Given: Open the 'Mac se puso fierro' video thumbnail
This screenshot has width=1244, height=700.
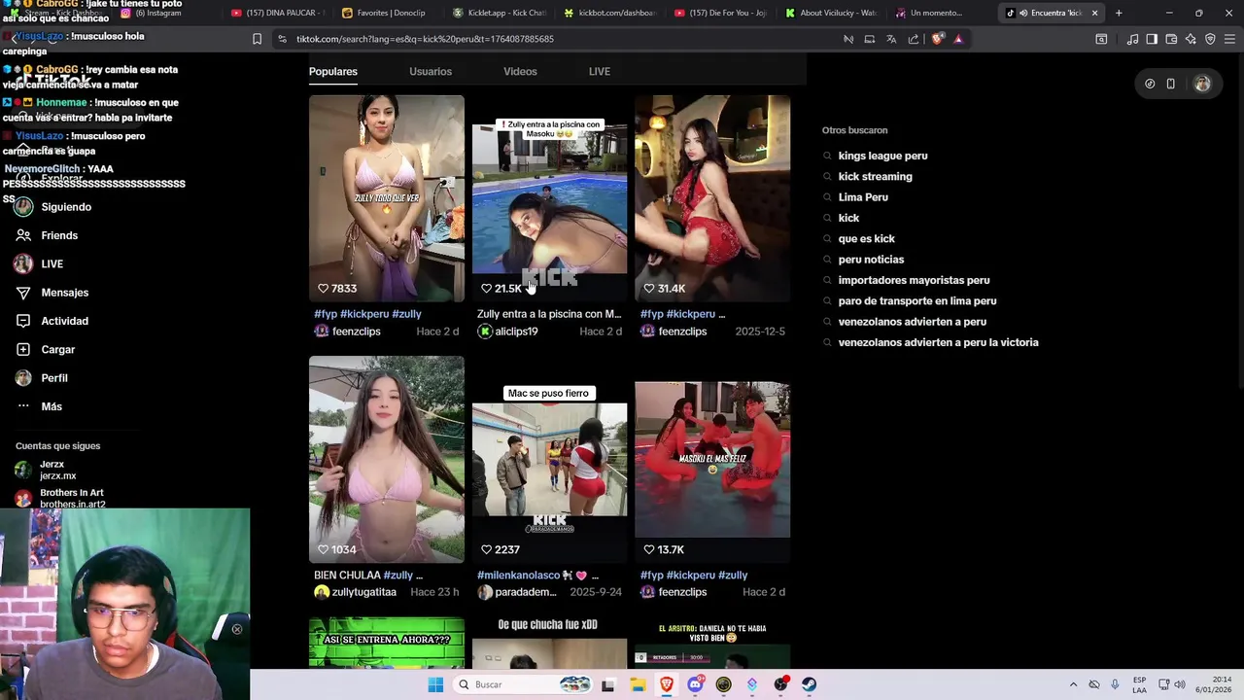Looking at the screenshot, I should (549, 459).
